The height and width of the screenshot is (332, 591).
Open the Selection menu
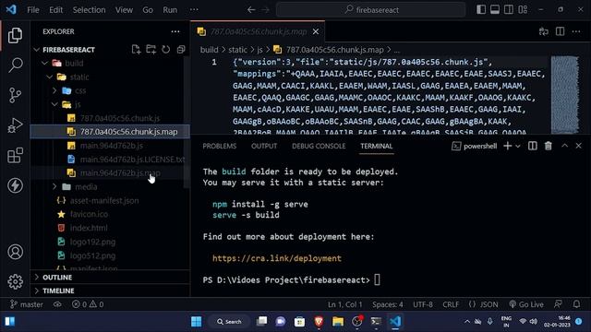89,10
